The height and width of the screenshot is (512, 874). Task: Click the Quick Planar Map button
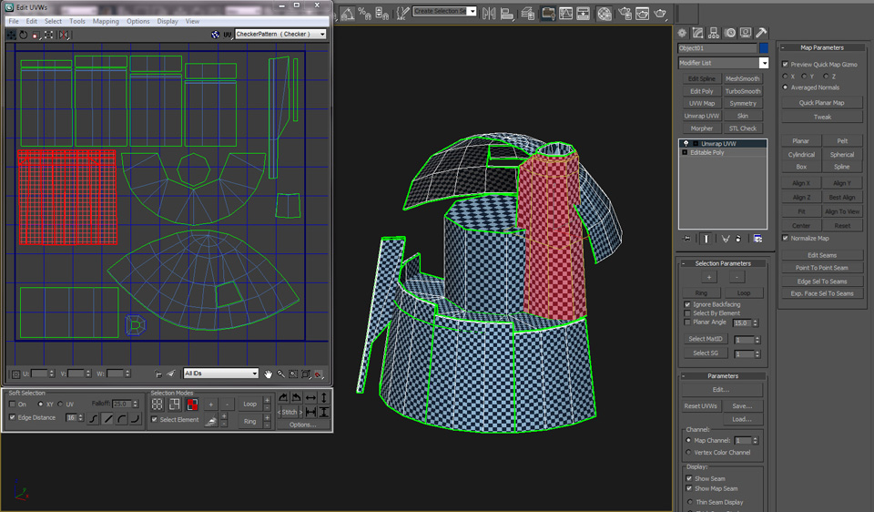pos(821,103)
